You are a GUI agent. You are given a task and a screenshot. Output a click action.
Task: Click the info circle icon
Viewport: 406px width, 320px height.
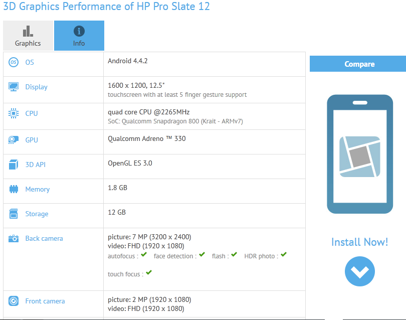point(79,31)
